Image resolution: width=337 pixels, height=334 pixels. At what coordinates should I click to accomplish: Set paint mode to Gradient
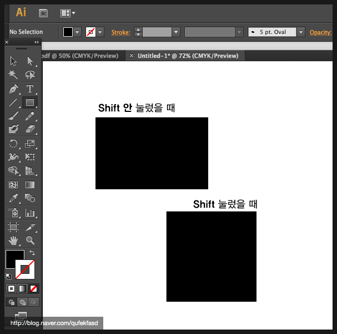(x=22, y=288)
